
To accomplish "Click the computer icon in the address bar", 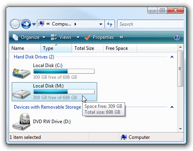I will [41, 24].
